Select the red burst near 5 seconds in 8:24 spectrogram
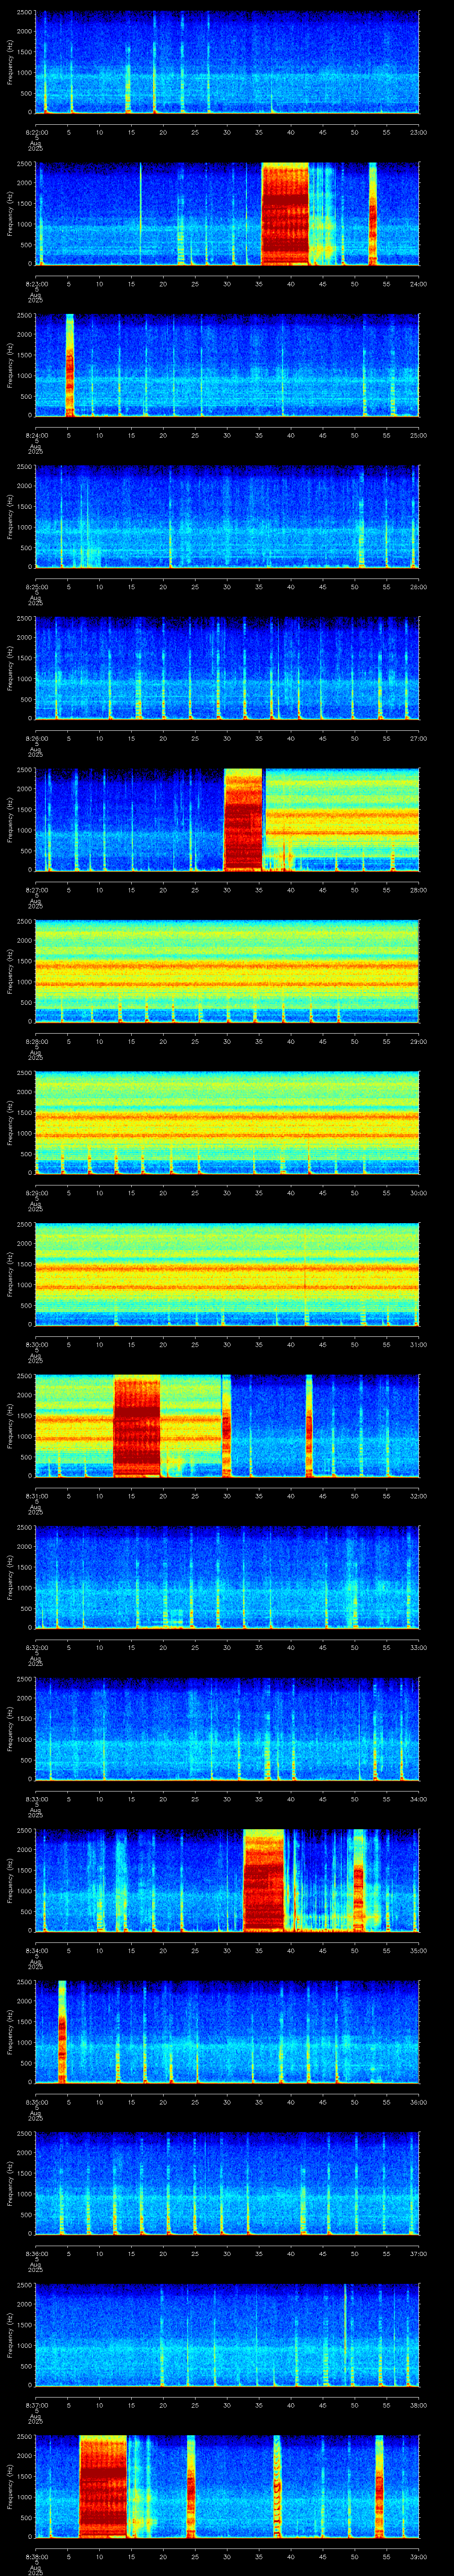The width and height of the screenshot is (454, 2576). [70, 365]
